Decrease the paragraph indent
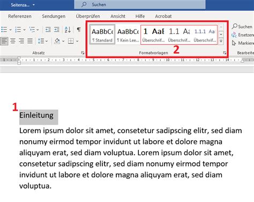Viewport: 254px width, 202px height. 48,30
